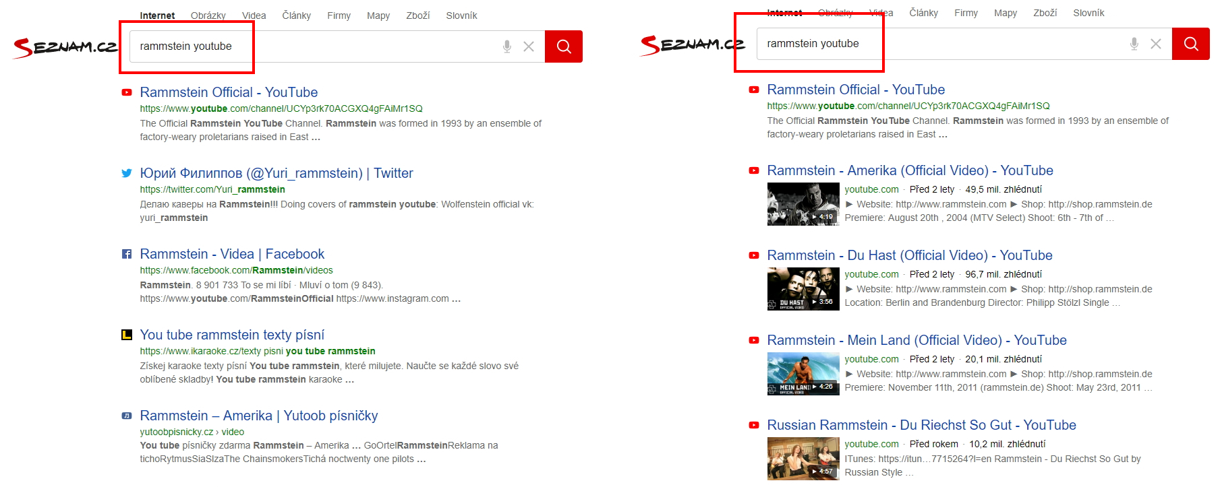
Task: Open Rammstein - Du Hast (Official Video) title link
Action: (x=910, y=255)
